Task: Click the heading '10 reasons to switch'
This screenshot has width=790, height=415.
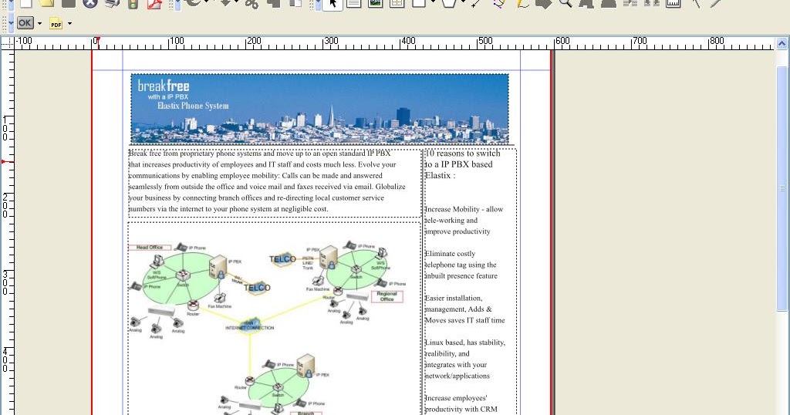Action: point(462,153)
